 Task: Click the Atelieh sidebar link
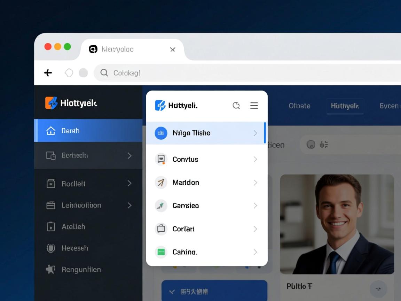tap(73, 226)
